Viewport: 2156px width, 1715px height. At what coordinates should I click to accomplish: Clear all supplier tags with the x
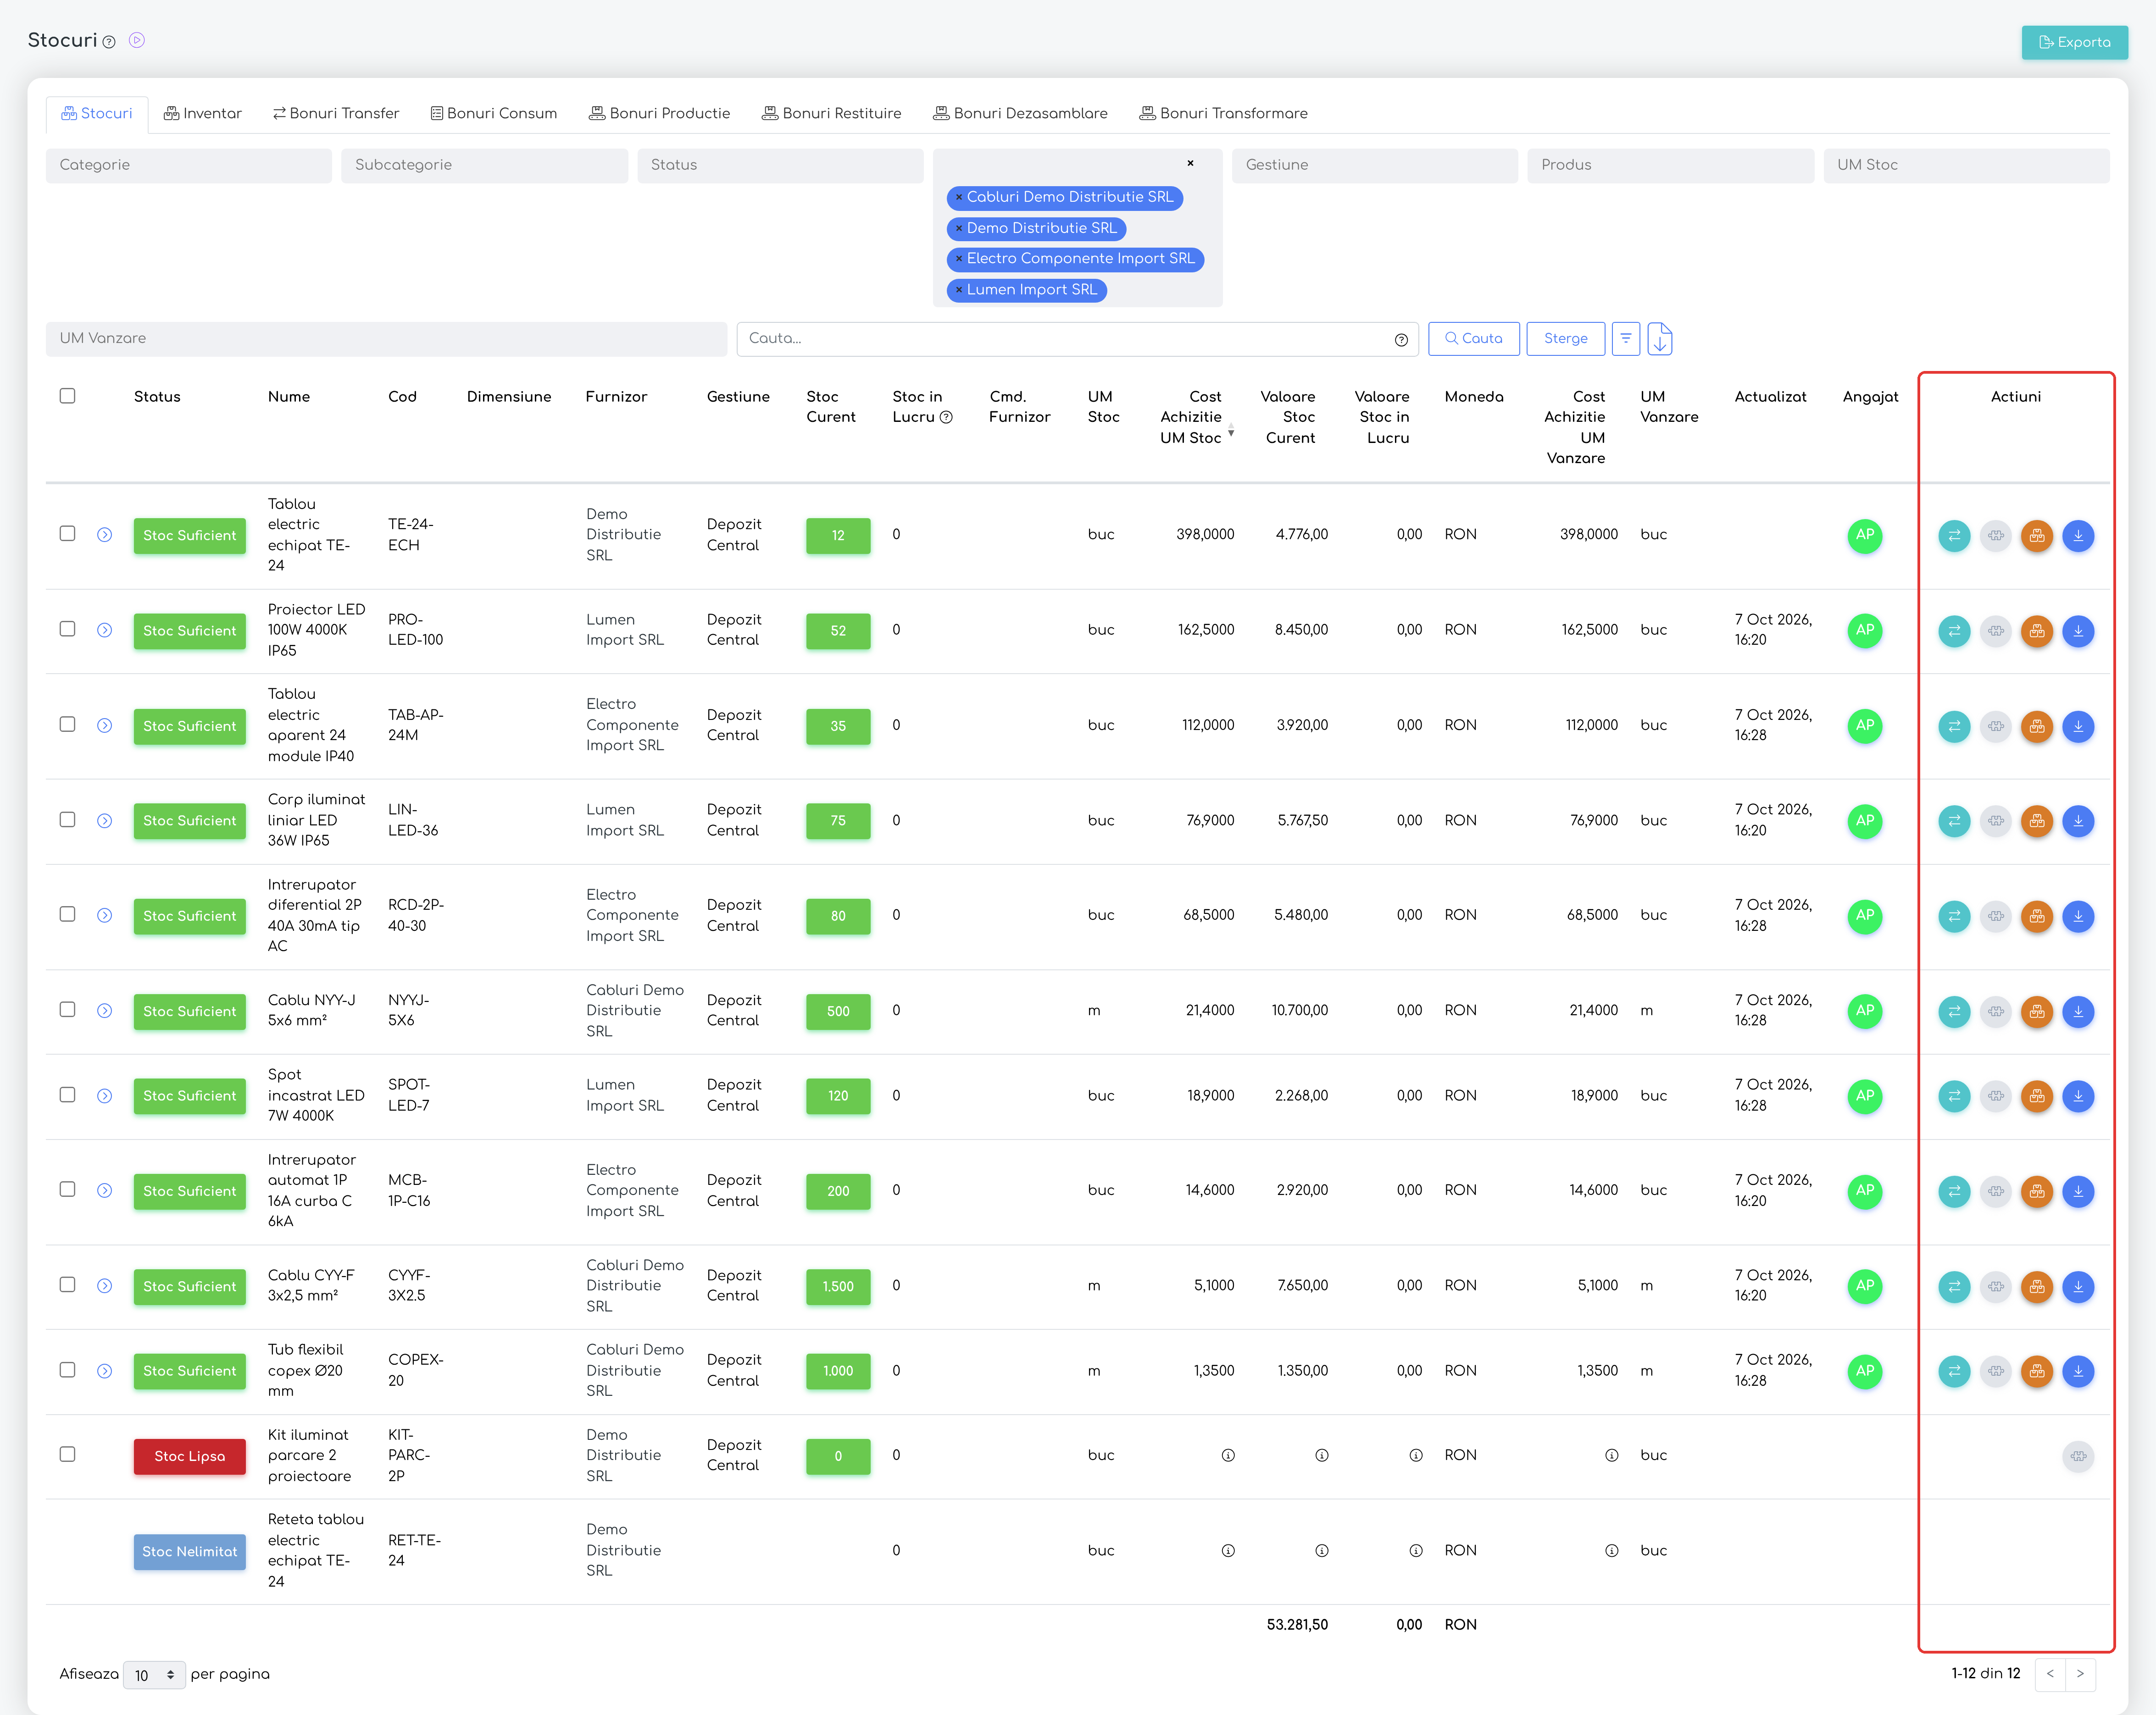[x=1190, y=164]
